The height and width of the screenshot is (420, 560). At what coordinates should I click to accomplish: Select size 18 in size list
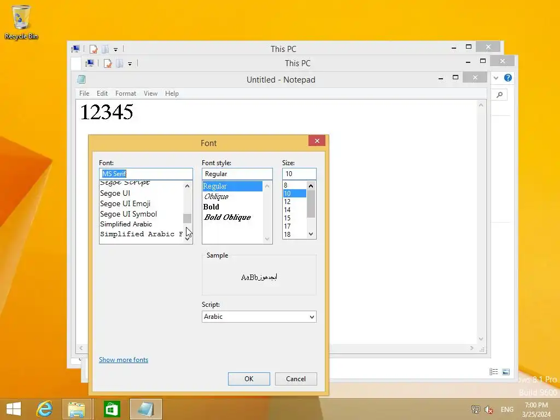(295, 234)
